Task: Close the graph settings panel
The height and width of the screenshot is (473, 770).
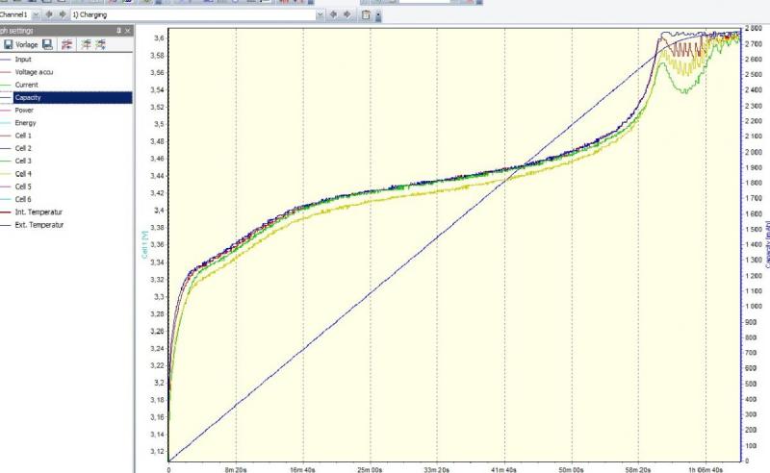Action: pyautogui.click(x=127, y=31)
